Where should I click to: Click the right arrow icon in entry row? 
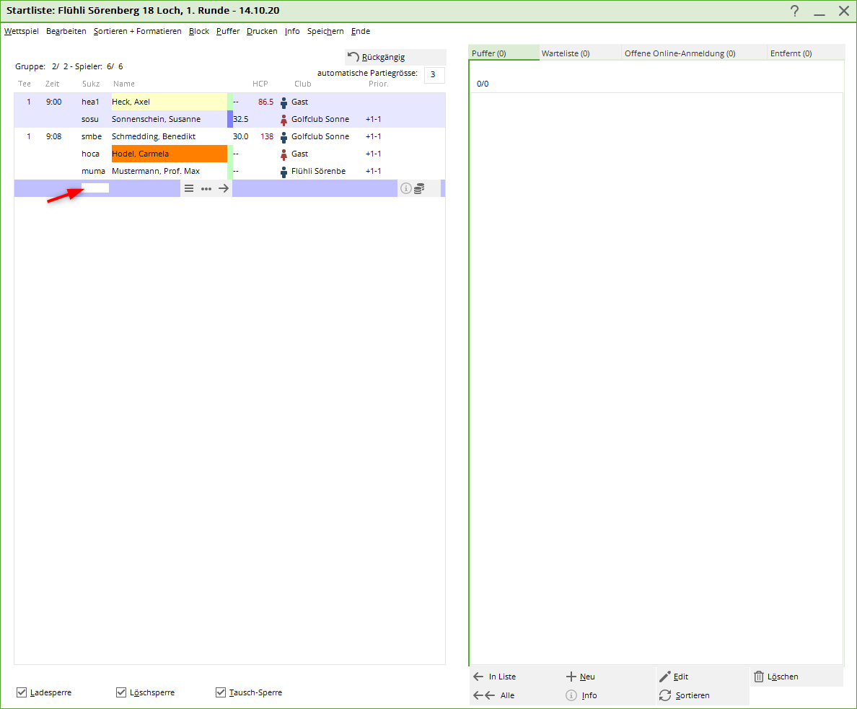[x=224, y=188]
